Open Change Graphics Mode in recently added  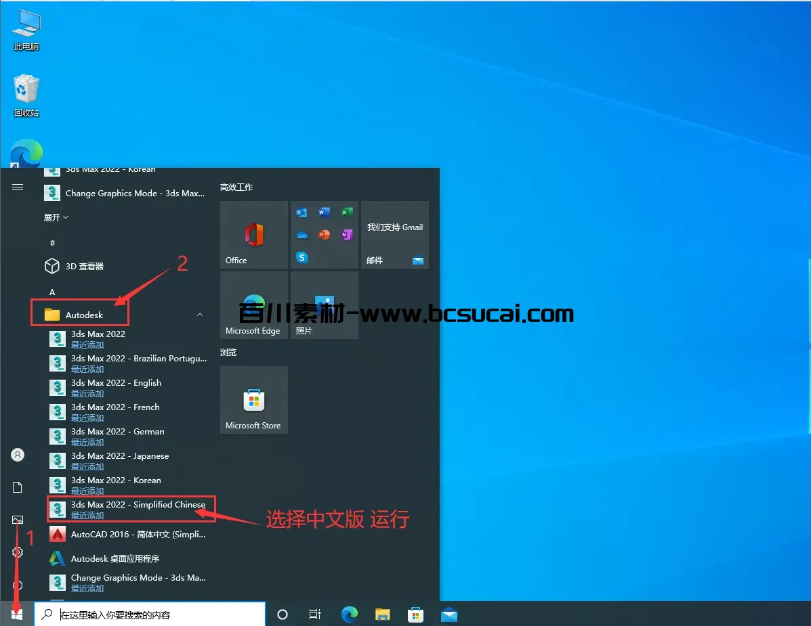pos(125,193)
